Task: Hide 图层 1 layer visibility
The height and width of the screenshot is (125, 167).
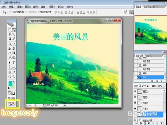Action: [x=135, y=97]
